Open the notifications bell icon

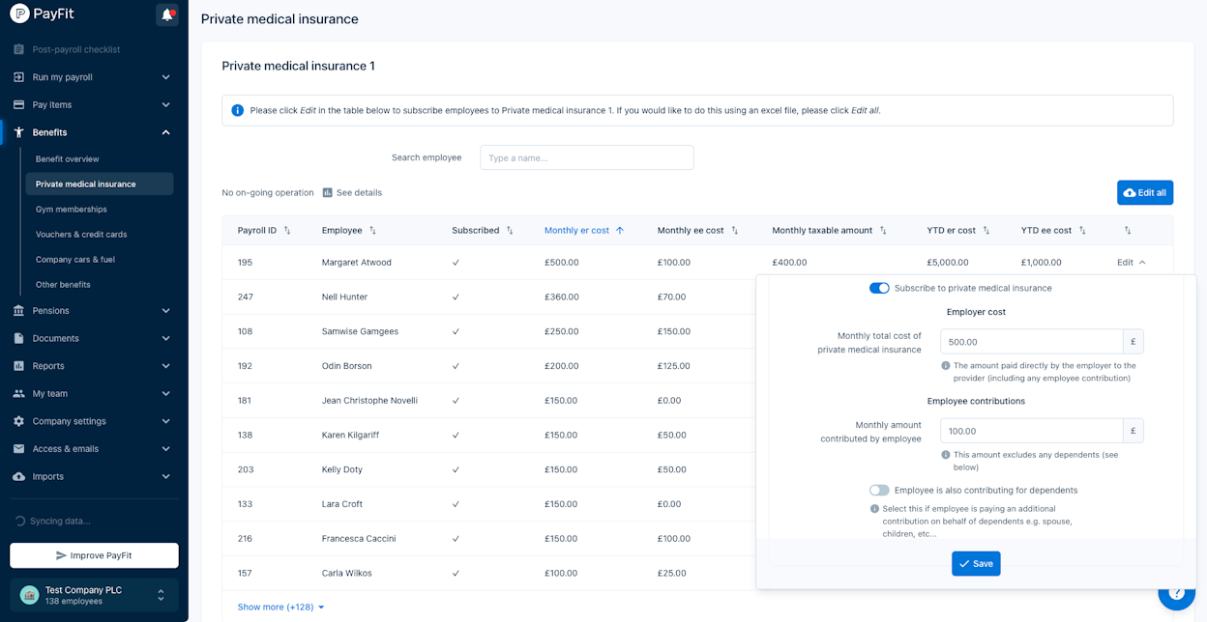[167, 14]
